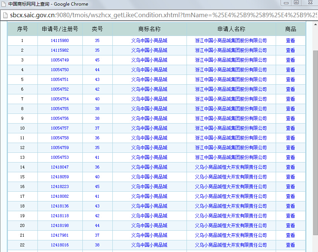Maximize the Chrome popup window
The image size is (318, 252).
[x=296, y=3]
